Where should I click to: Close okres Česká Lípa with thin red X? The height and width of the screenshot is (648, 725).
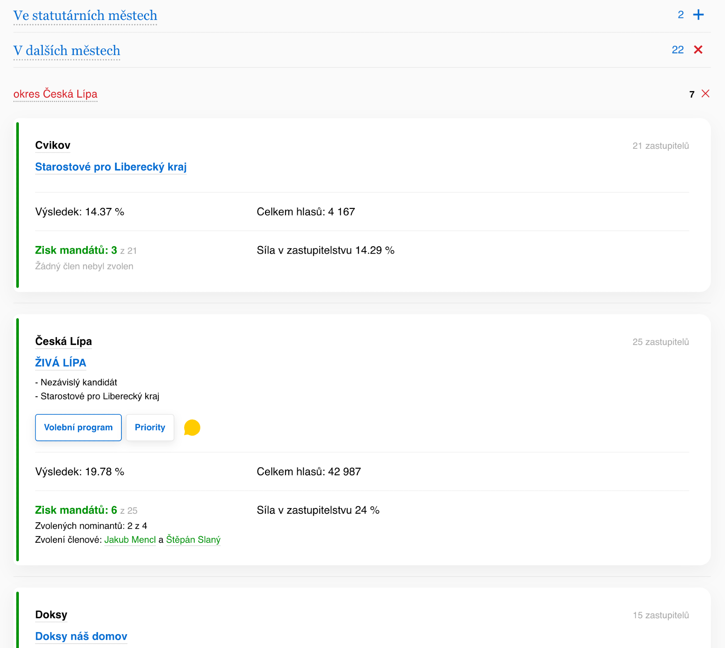705,94
